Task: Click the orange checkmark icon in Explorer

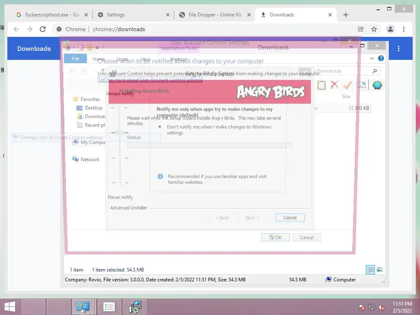Action: pyautogui.click(x=347, y=85)
